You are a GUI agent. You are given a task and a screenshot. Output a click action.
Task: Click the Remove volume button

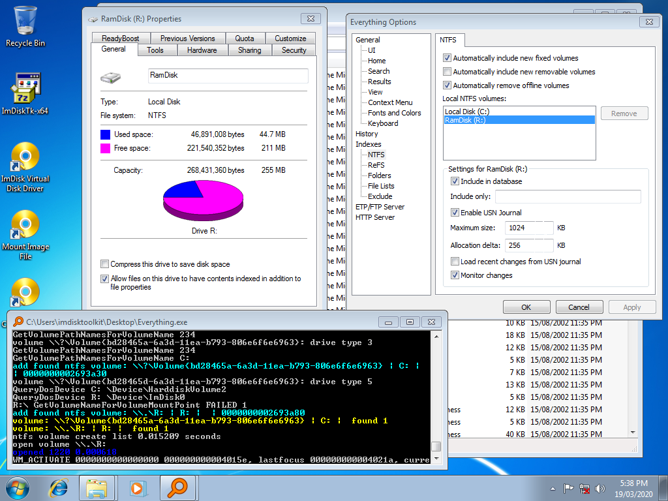[x=624, y=114]
